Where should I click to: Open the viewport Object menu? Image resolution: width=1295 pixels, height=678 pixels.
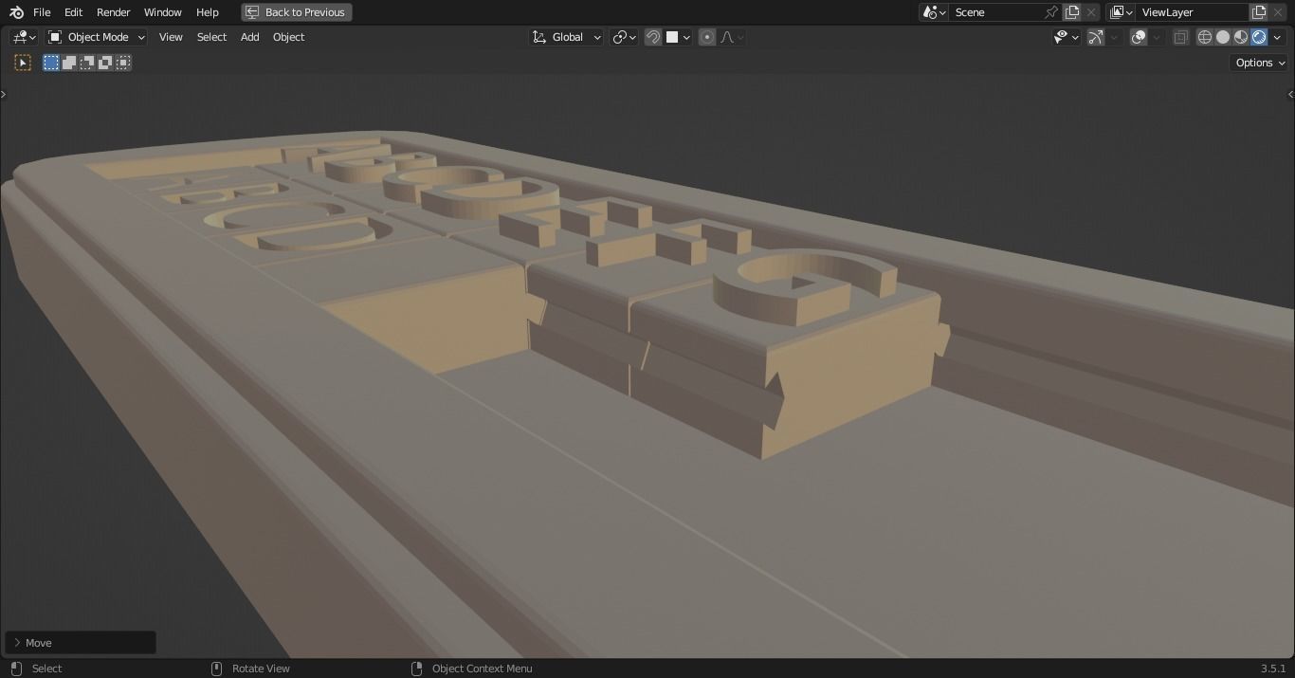[288, 37]
